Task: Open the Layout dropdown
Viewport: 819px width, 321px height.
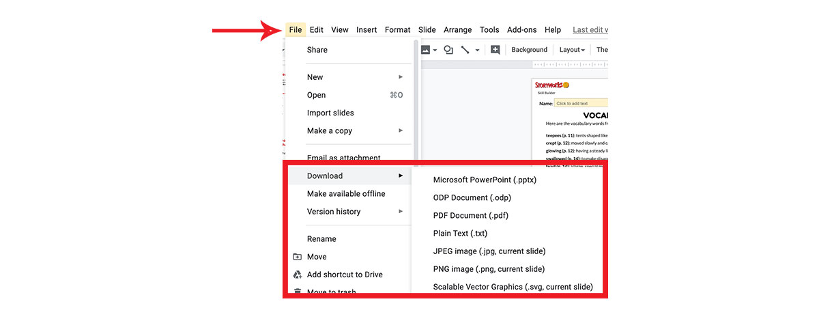Action: 572,50
